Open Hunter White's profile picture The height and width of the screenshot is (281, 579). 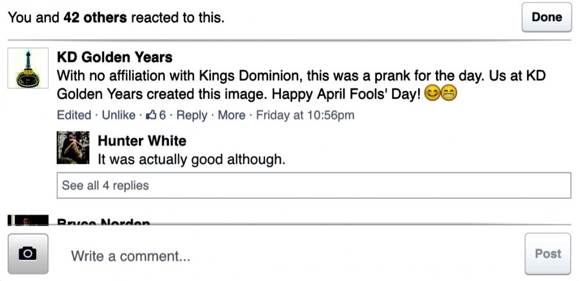click(x=73, y=147)
